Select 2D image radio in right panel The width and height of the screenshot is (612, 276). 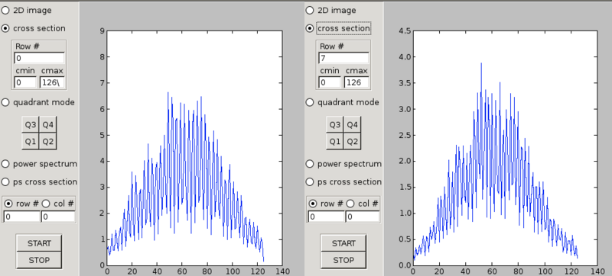(310, 11)
